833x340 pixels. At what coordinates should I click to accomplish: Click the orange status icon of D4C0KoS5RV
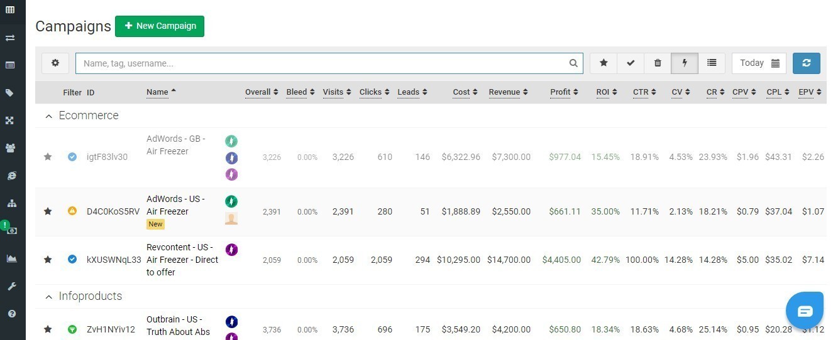72,211
